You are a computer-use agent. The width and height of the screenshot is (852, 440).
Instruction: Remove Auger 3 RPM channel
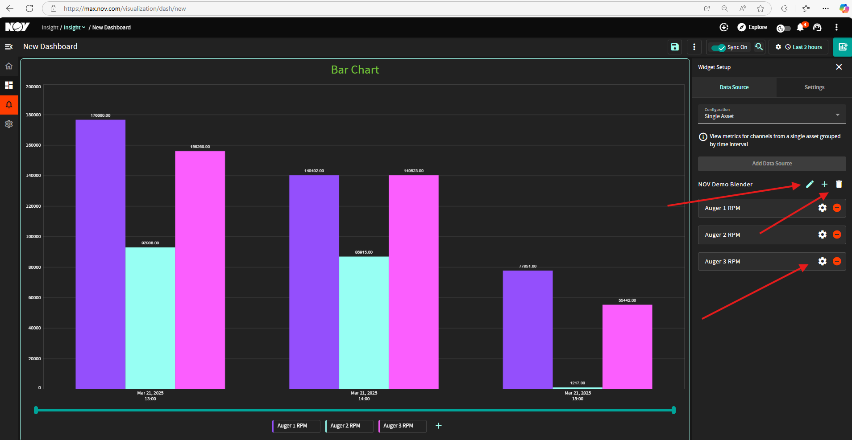point(837,261)
